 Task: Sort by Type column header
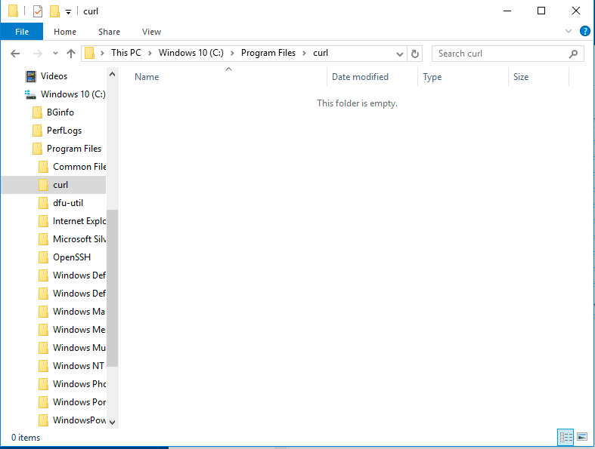(432, 77)
